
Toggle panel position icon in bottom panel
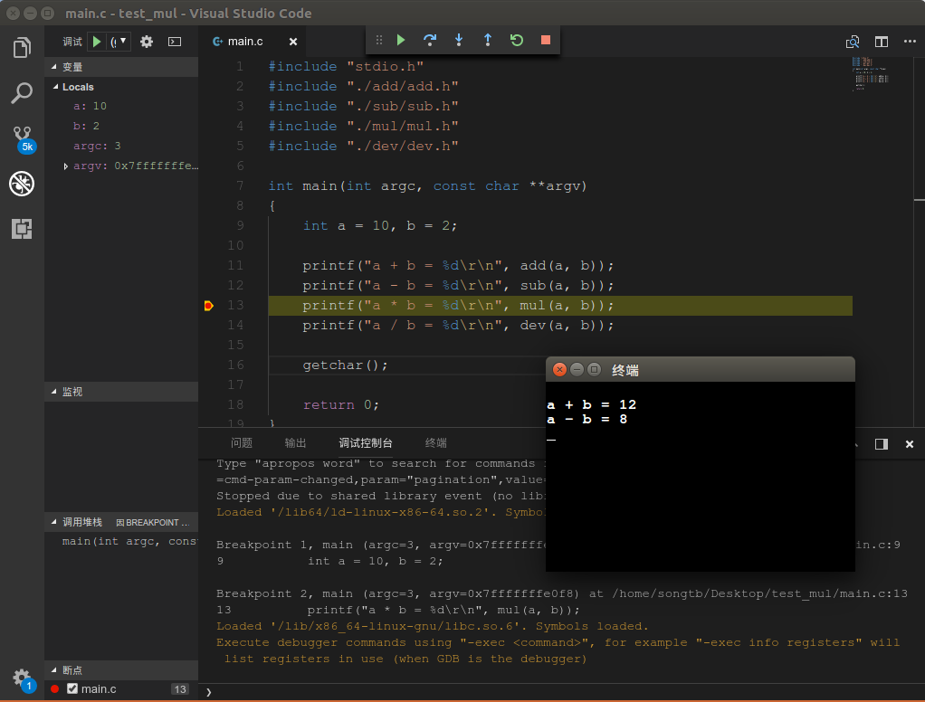tap(882, 444)
